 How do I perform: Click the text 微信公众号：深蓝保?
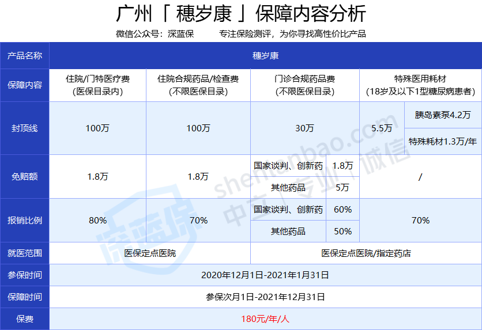(x=155, y=34)
